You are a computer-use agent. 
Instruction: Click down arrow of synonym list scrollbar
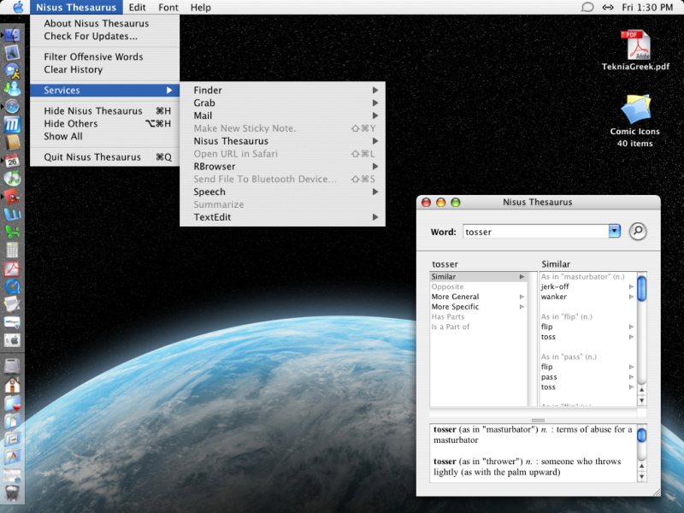tap(641, 400)
